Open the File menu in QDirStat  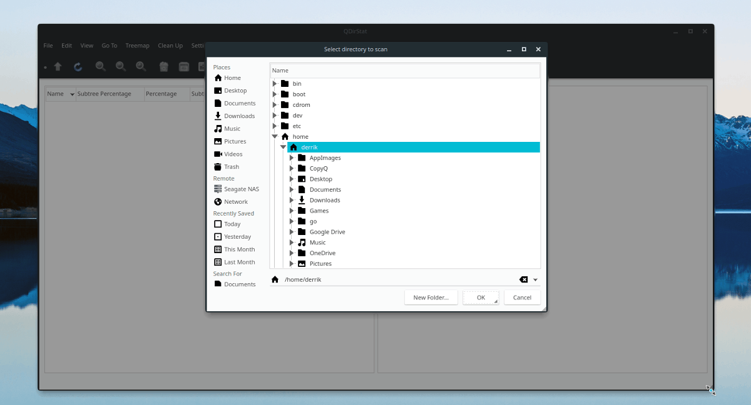coord(48,45)
